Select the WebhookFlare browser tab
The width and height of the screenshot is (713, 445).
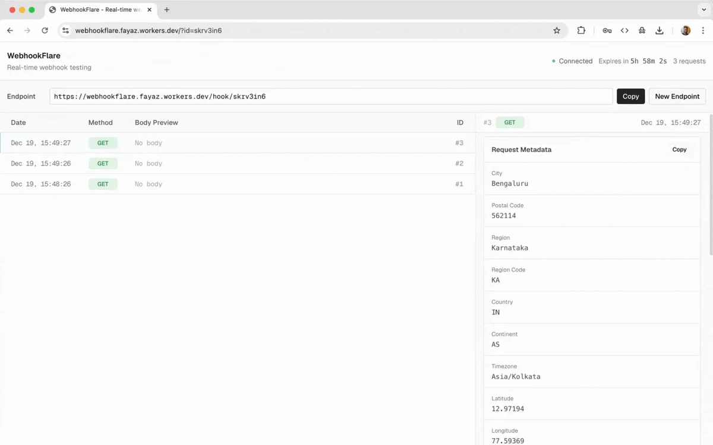(x=100, y=10)
